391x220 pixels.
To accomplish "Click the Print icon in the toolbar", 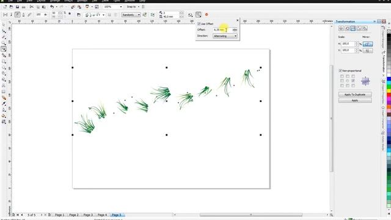I will [23, 7].
